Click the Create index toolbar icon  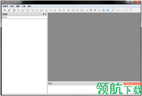point(46,10)
